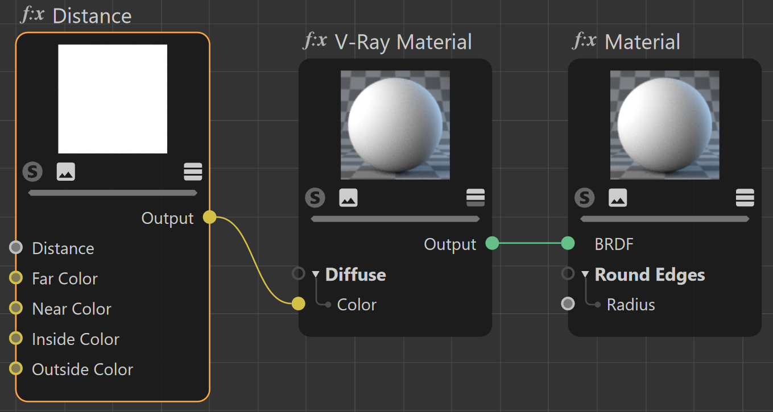Click the fx icon beside Distance title
This screenshot has width=773, height=412.
point(32,15)
